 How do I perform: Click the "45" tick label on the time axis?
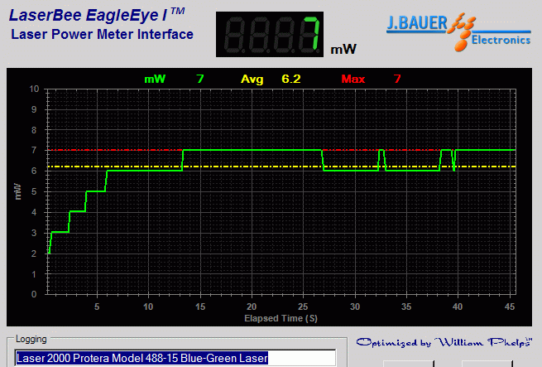[x=510, y=307]
